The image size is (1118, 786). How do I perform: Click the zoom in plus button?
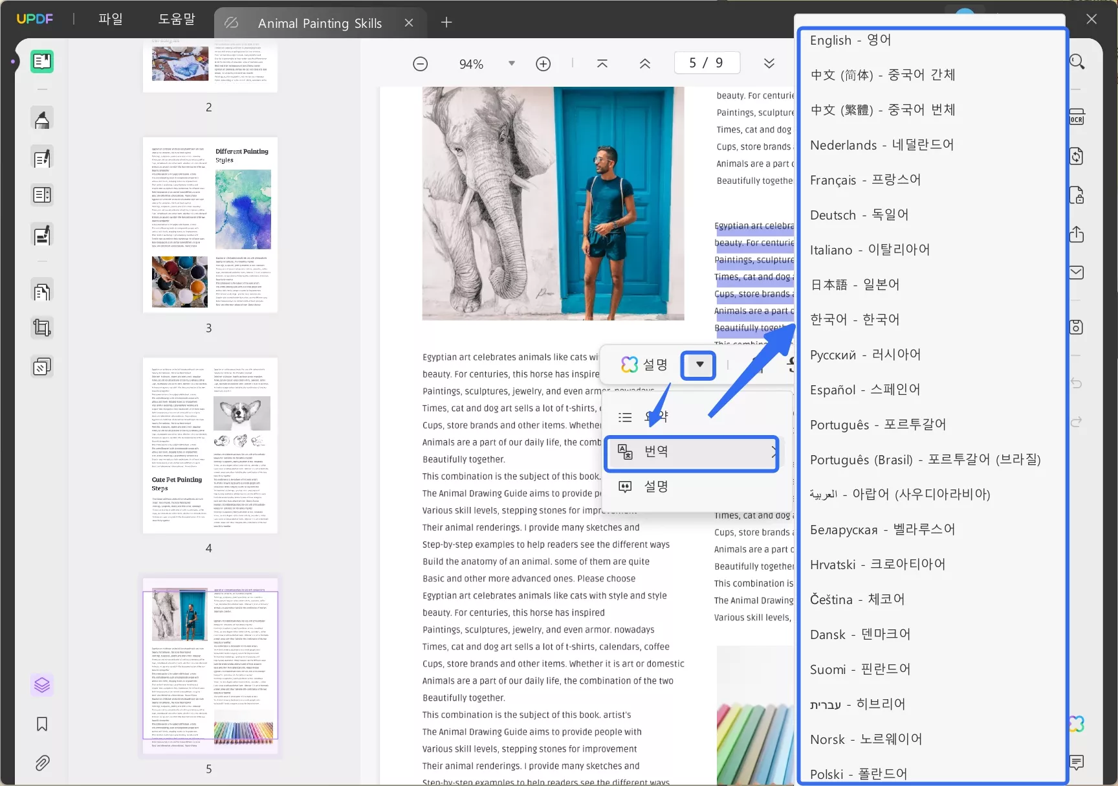[543, 63]
